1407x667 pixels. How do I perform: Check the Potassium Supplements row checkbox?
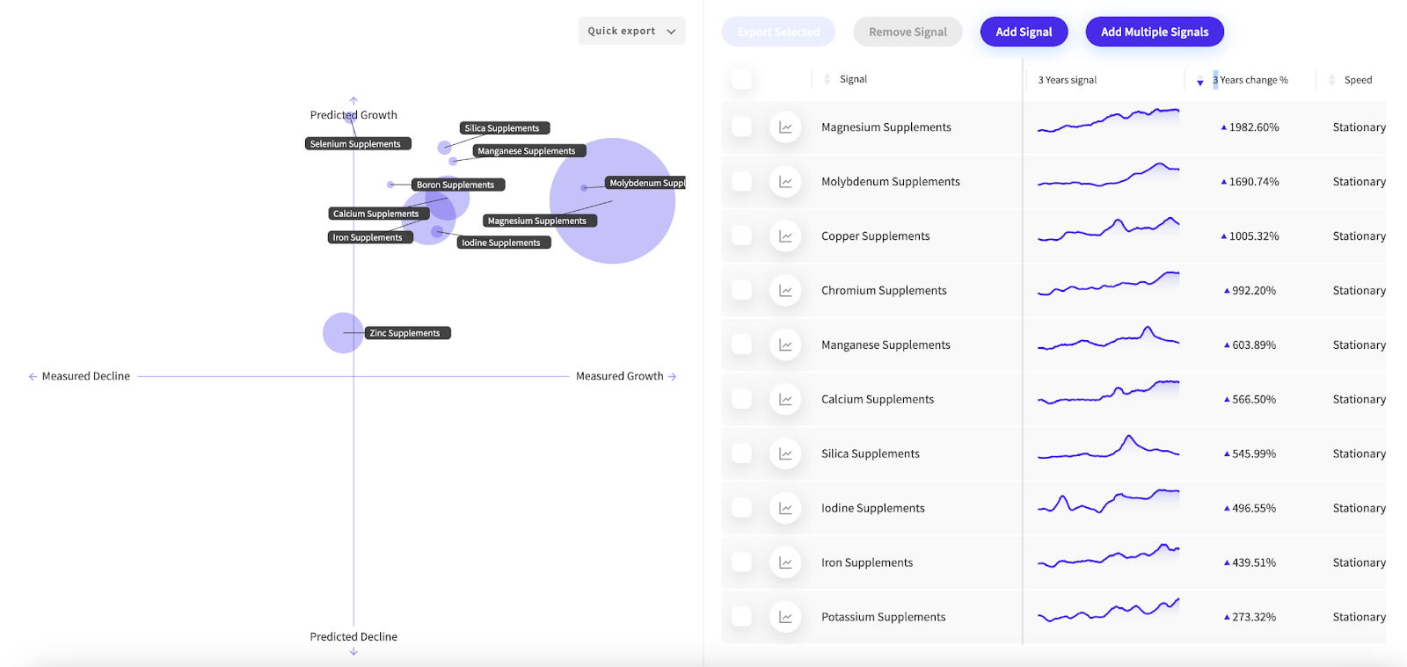click(741, 618)
